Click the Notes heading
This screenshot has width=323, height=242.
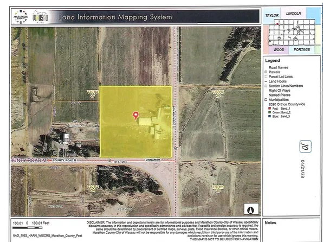coord(270,222)
